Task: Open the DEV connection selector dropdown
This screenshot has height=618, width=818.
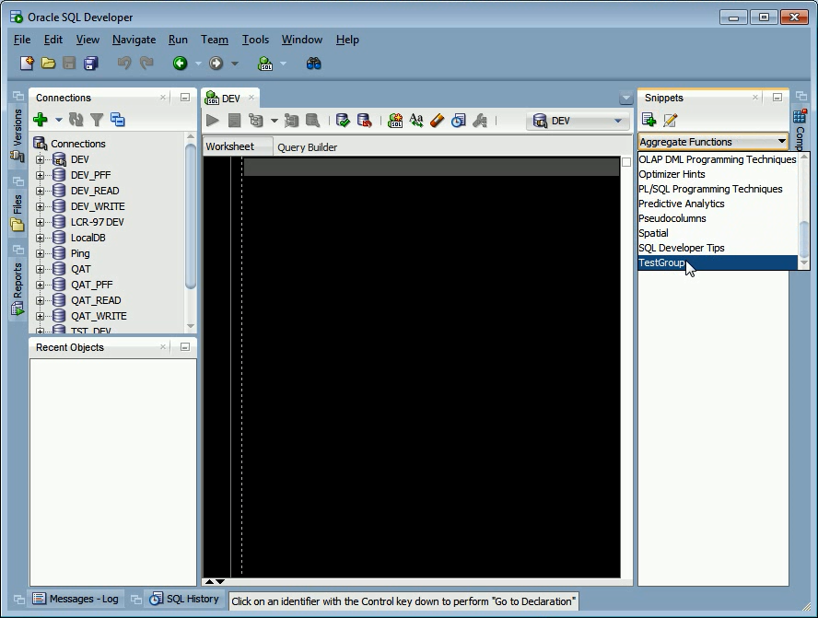Action: point(578,121)
